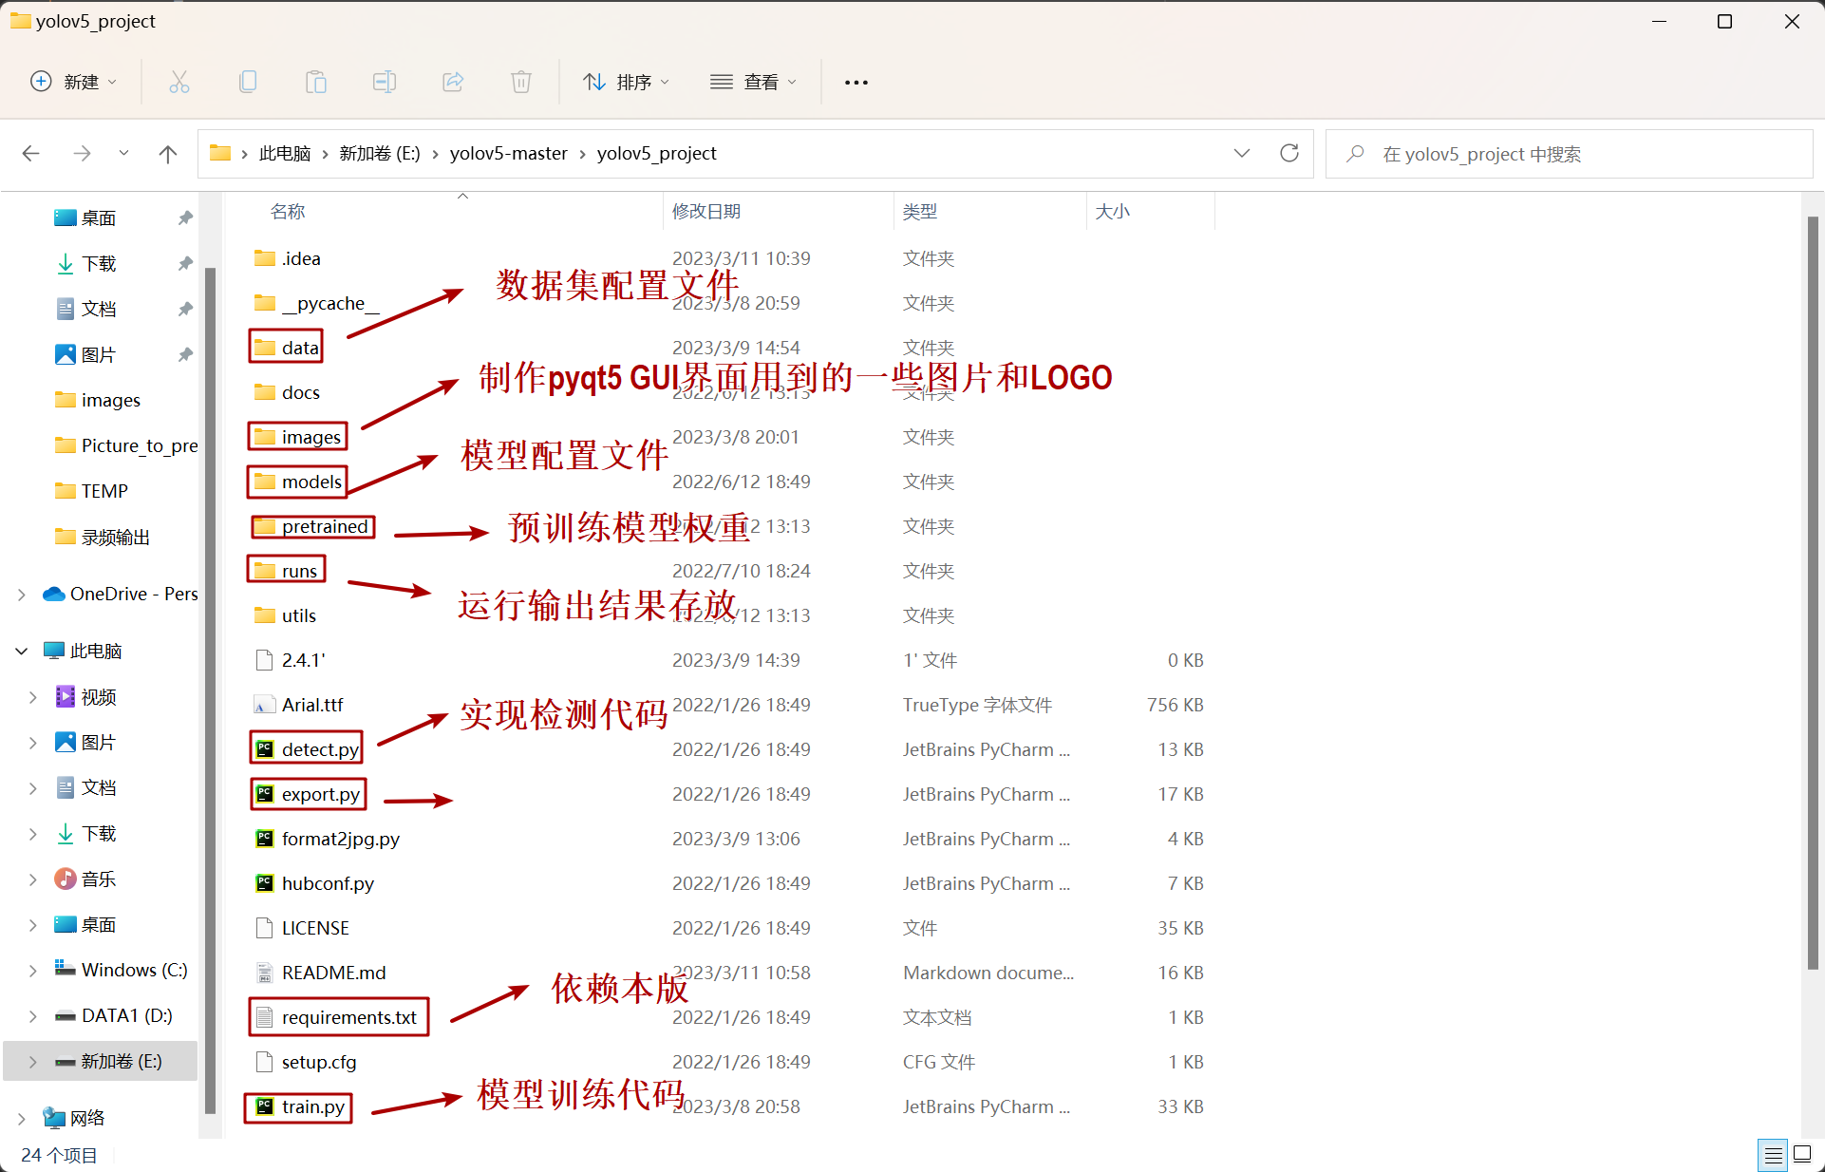Switch to details view icon in status bar

pos(1773,1155)
